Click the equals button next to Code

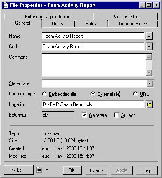click(149, 47)
